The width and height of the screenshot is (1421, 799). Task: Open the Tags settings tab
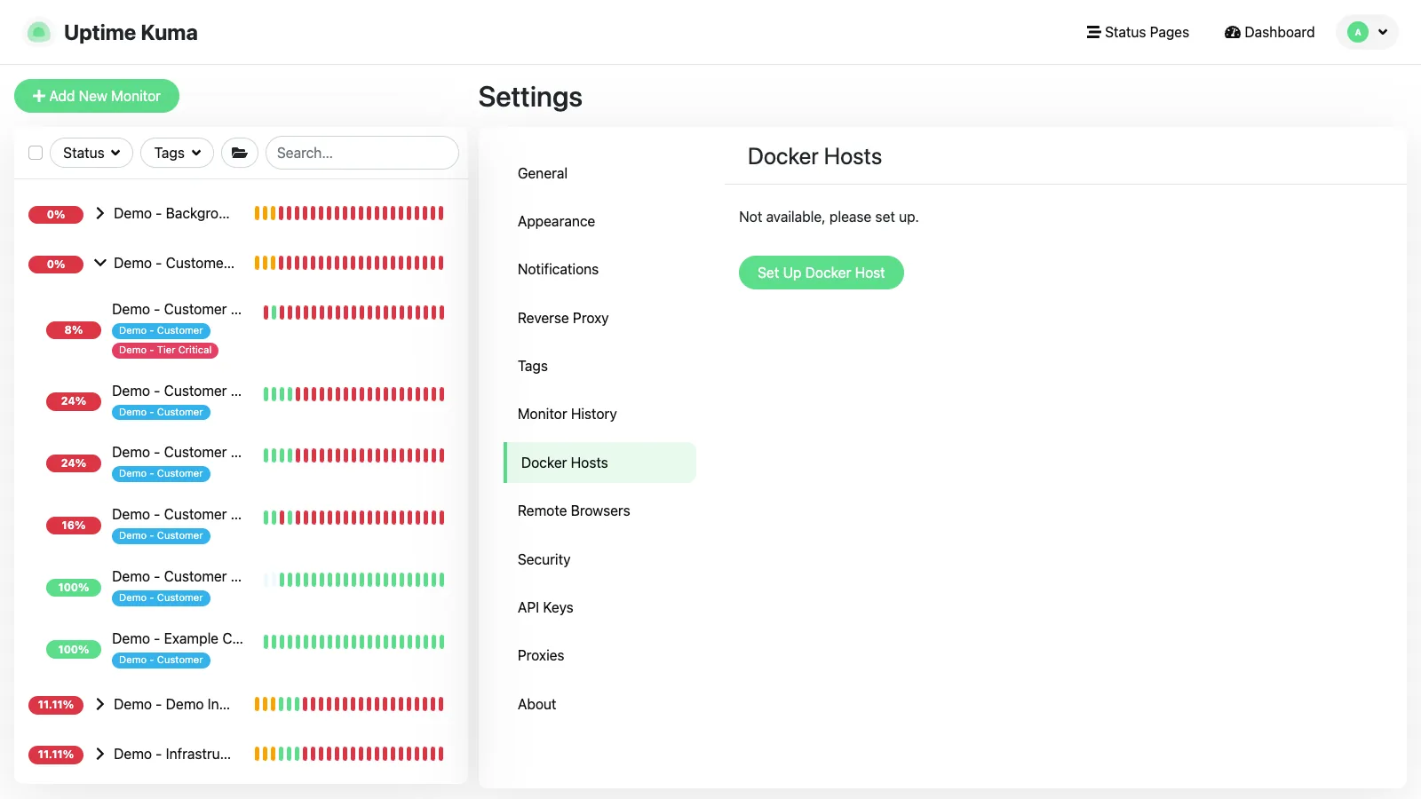(x=599, y=366)
